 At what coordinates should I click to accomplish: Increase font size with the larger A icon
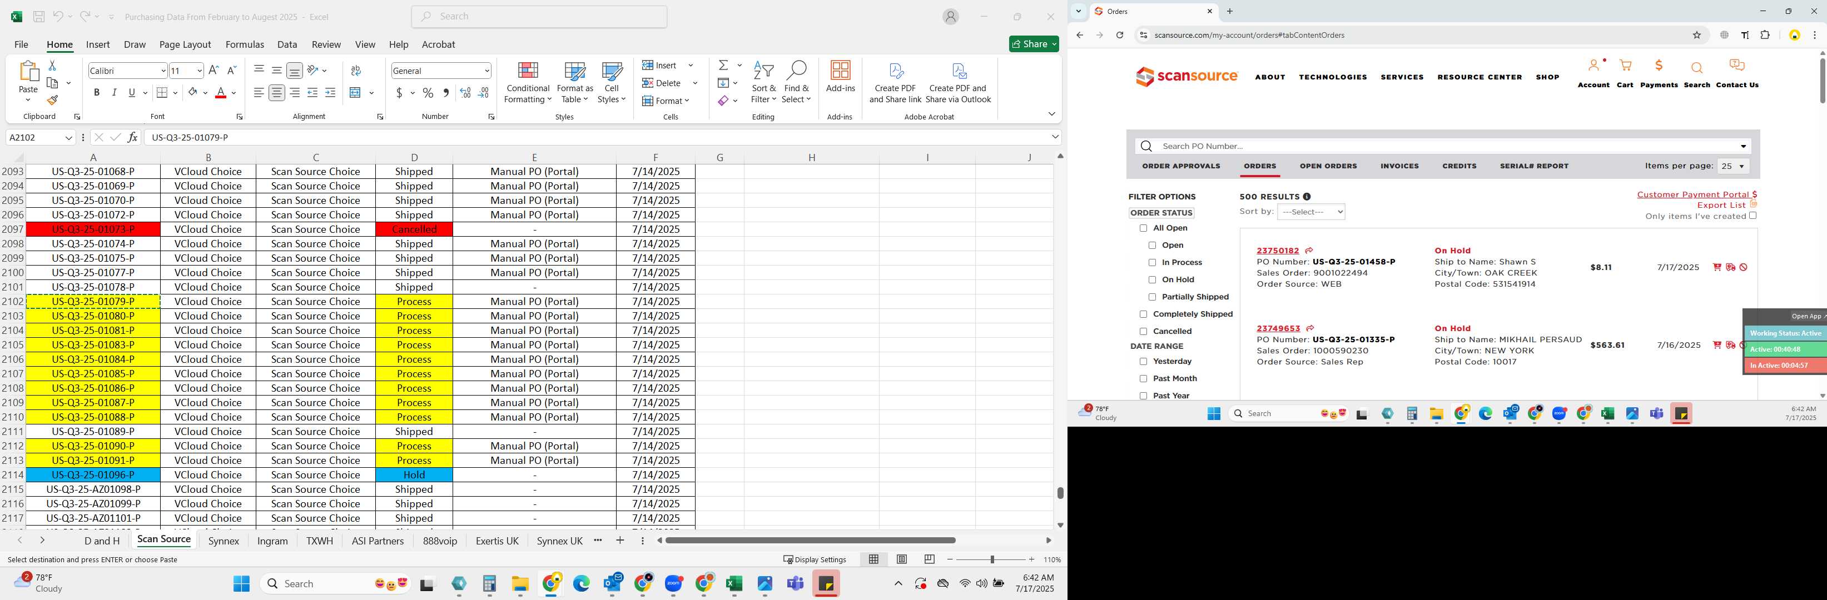[214, 70]
